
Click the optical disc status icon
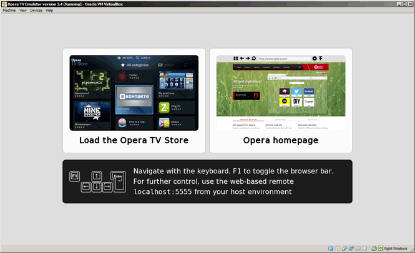[338, 249]
